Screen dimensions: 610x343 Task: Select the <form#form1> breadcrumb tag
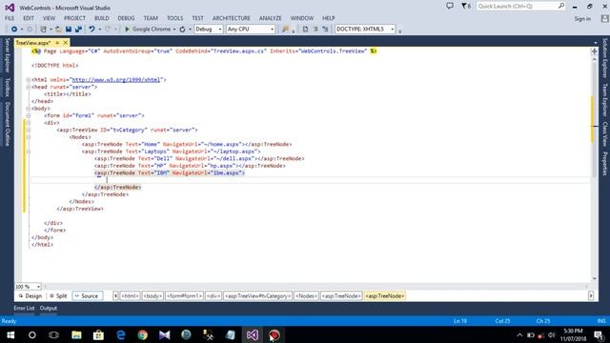pos(184,296)
